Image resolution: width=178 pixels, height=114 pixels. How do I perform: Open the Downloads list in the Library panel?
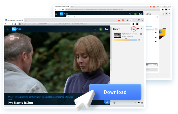coord(134,29)
